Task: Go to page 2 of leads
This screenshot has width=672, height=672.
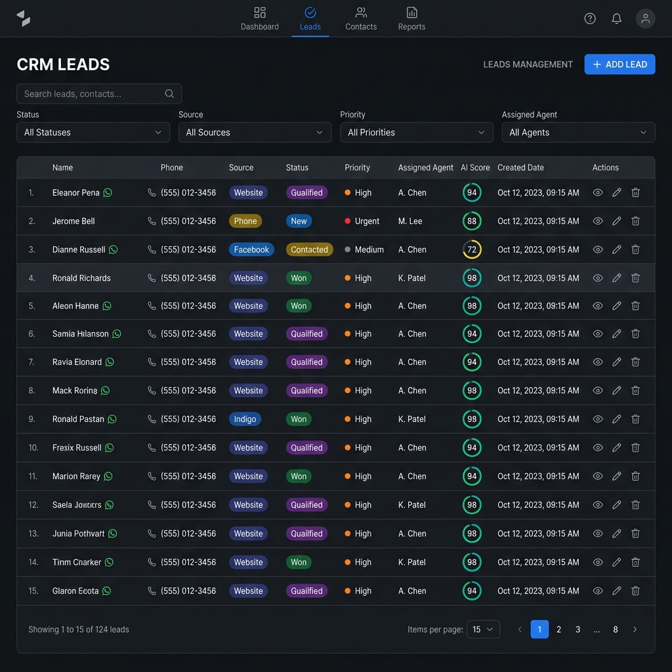Action: point(558,629)
